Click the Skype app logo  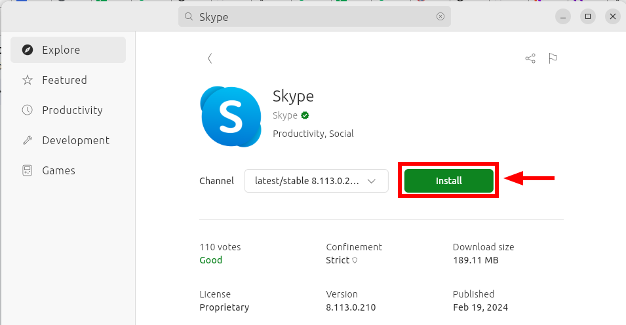coord(231,116)
